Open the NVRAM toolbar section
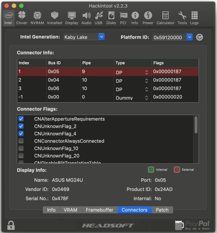This screenshot has width=217, height=233. pyautogui.click(x=37, y=18)
